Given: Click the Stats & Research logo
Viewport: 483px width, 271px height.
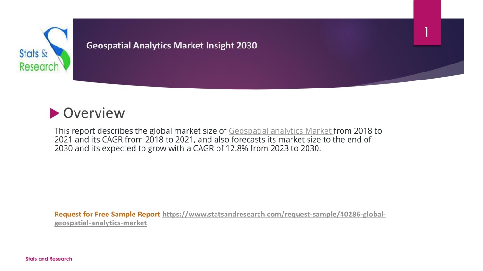Looking at the screenshot, I should [x=45, y=50].
